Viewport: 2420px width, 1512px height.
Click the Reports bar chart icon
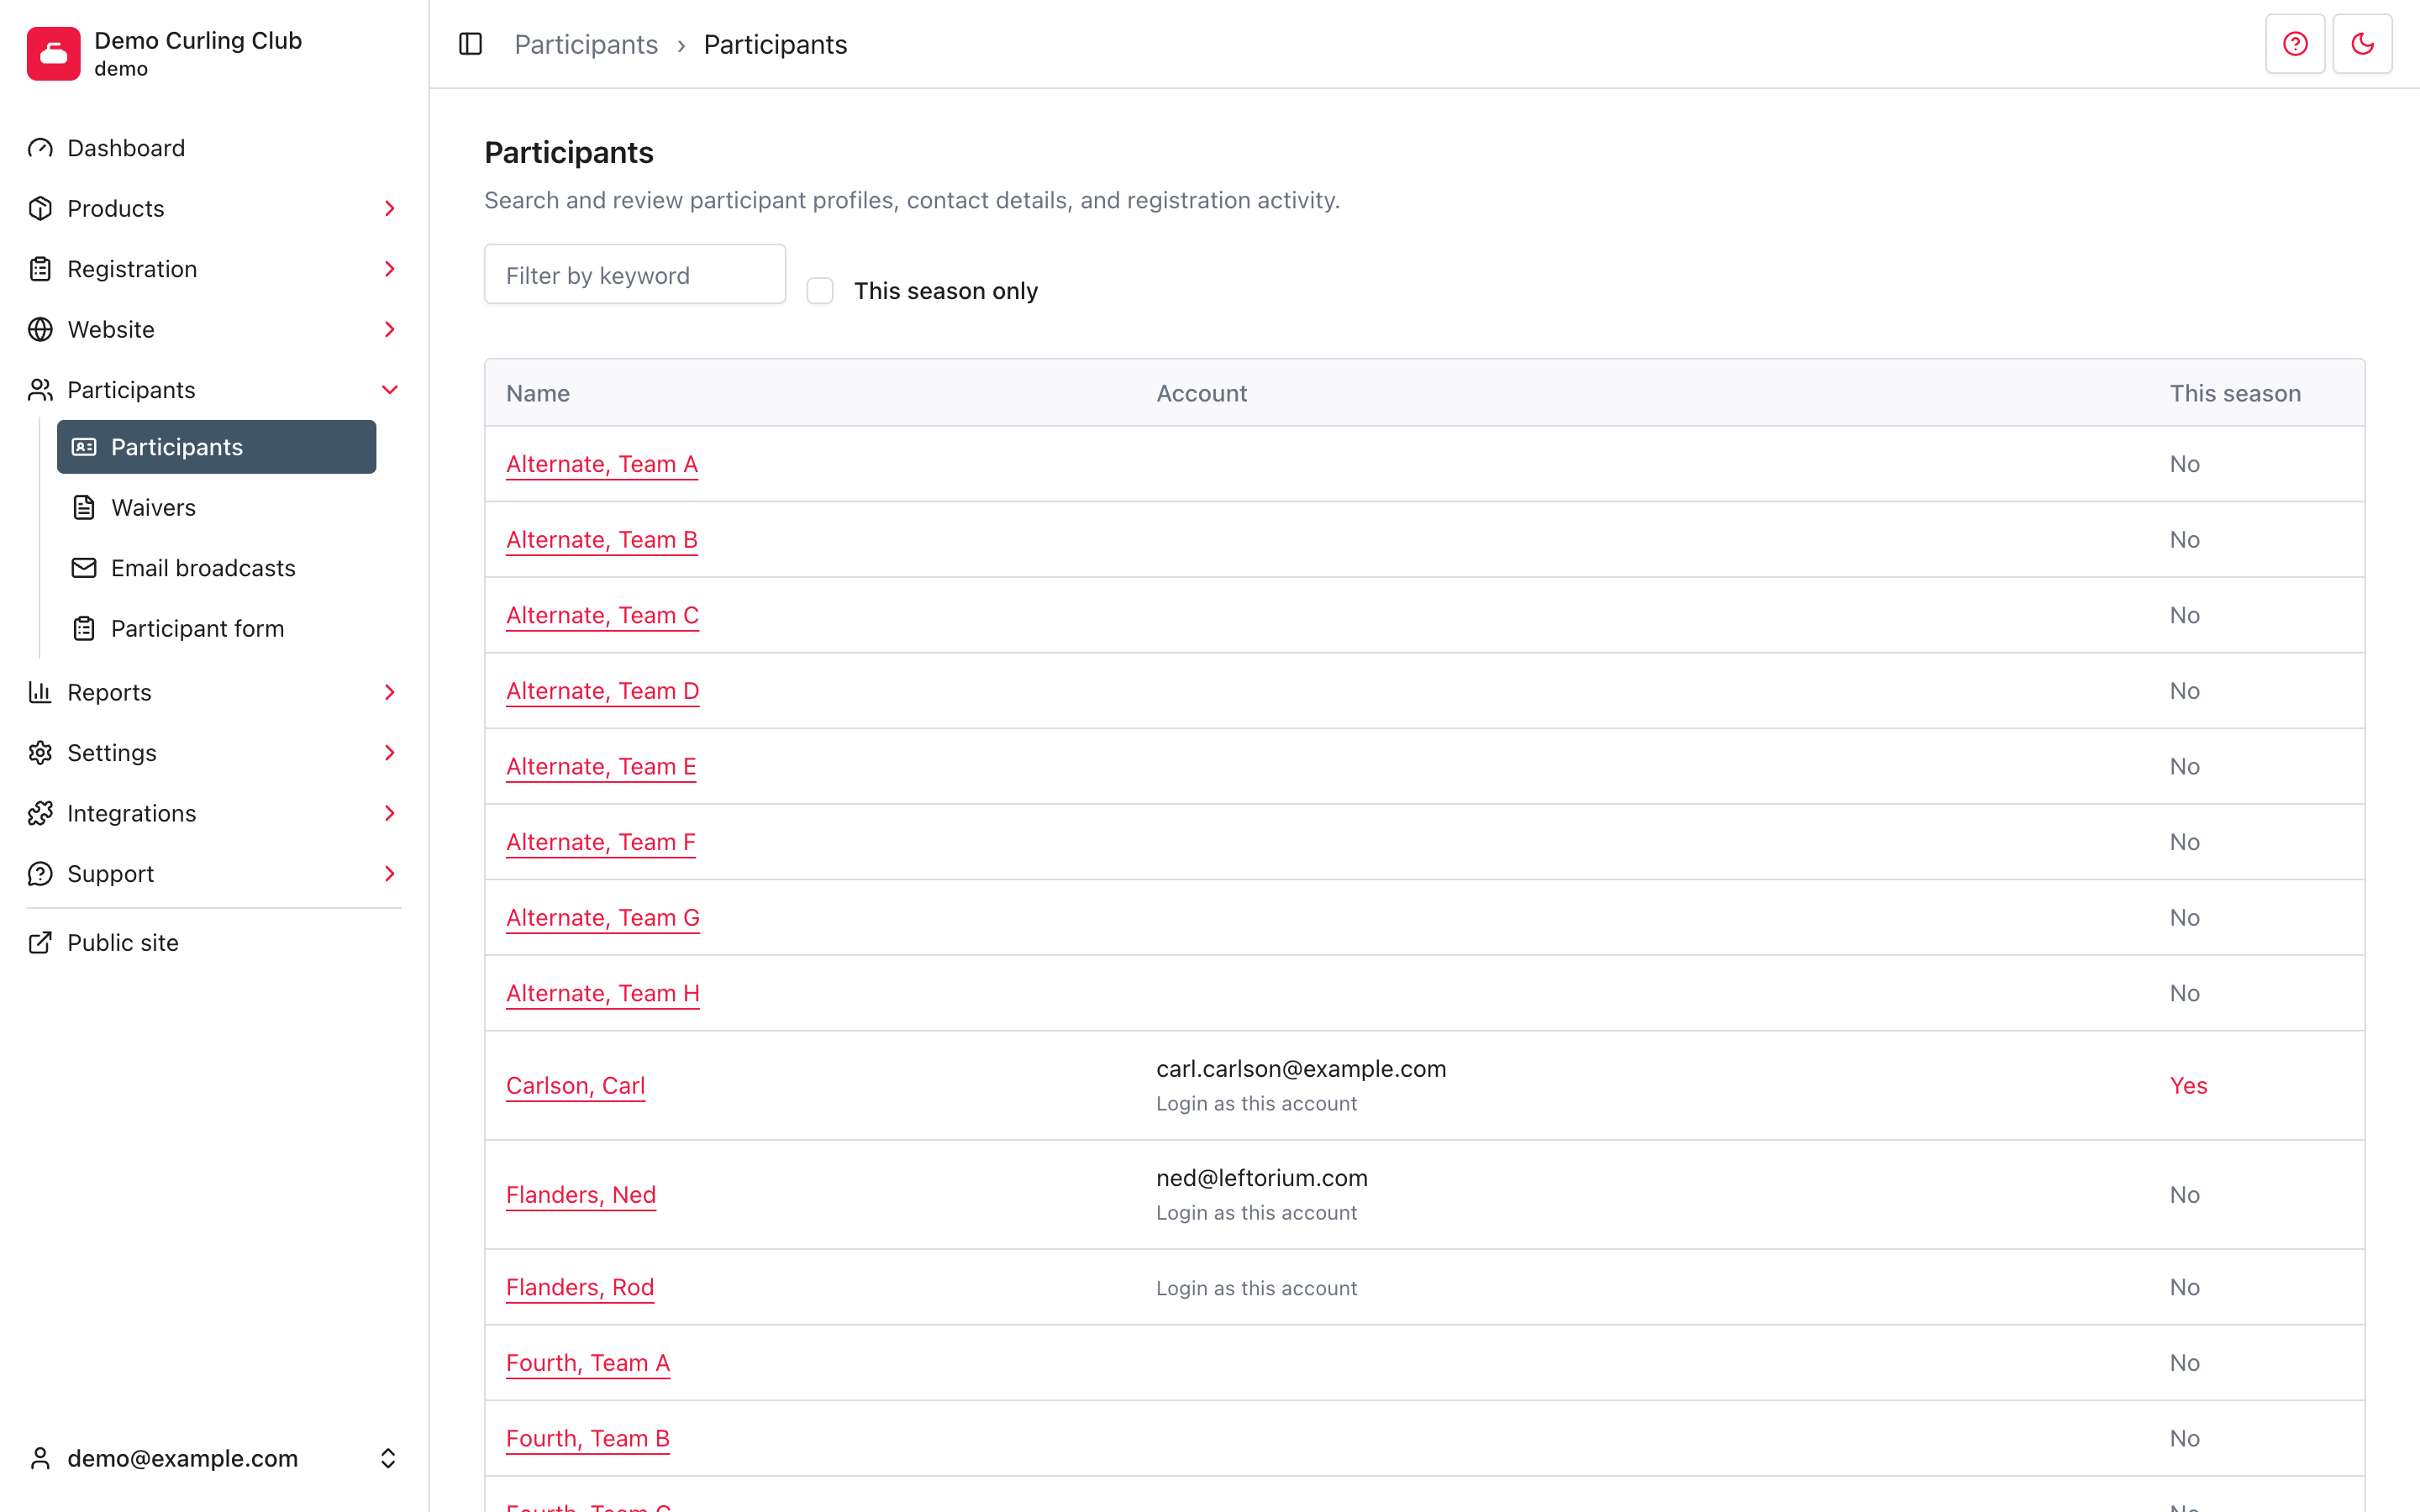[x=40, y=692]
